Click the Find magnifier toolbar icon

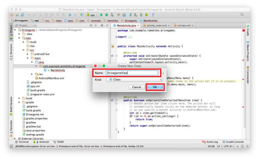click(58, 15)
